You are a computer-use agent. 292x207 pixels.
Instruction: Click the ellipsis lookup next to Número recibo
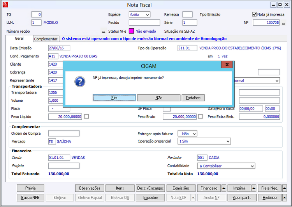coord(104,31)
